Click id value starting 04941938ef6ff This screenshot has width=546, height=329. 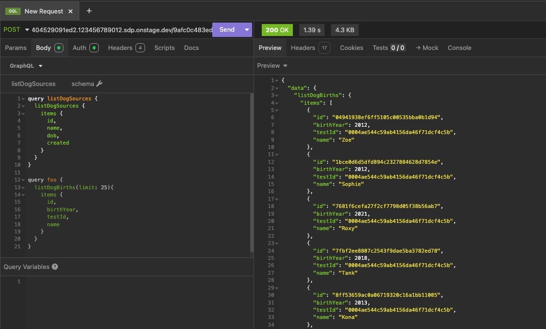[x=386, y=117]
